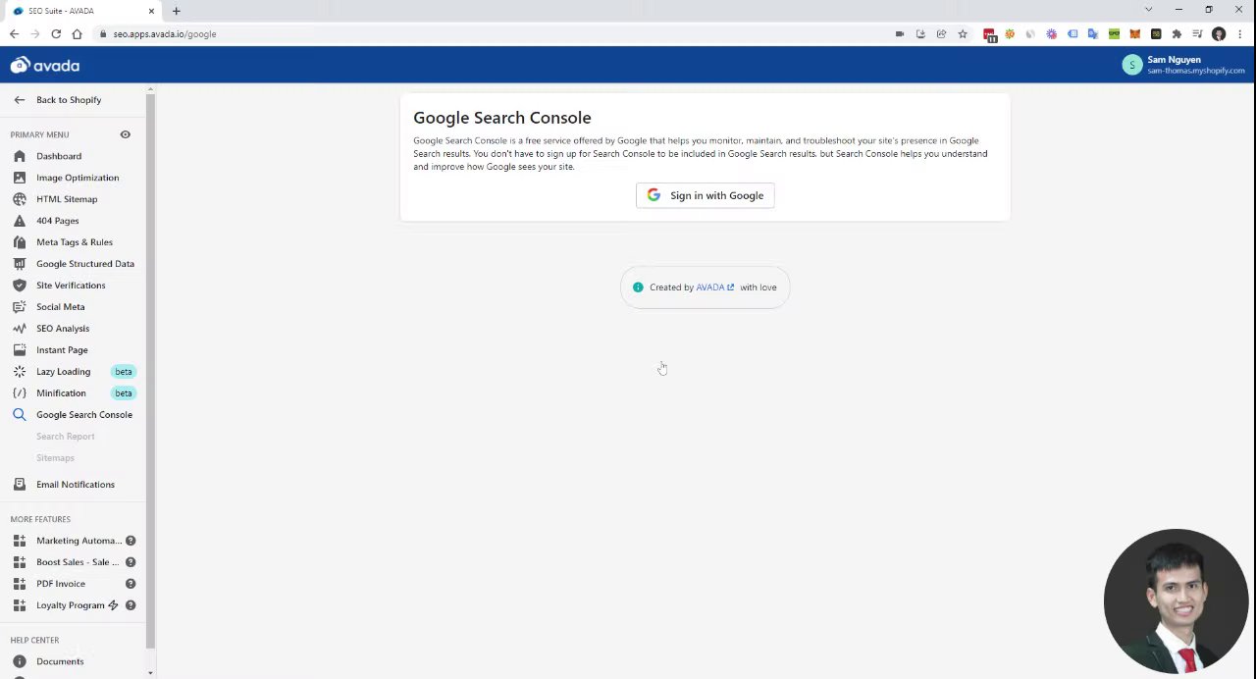Click the MetaMask fox extension icon

point(1134,33)
